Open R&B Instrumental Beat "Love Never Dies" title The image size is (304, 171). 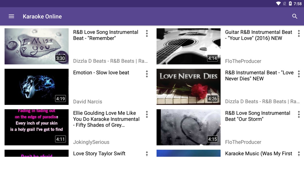[259, 76]
